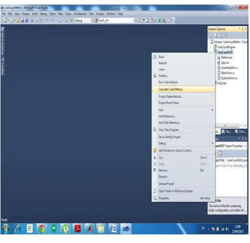
Task: Choose Unload Project from context menu
Action: (184, 184)
